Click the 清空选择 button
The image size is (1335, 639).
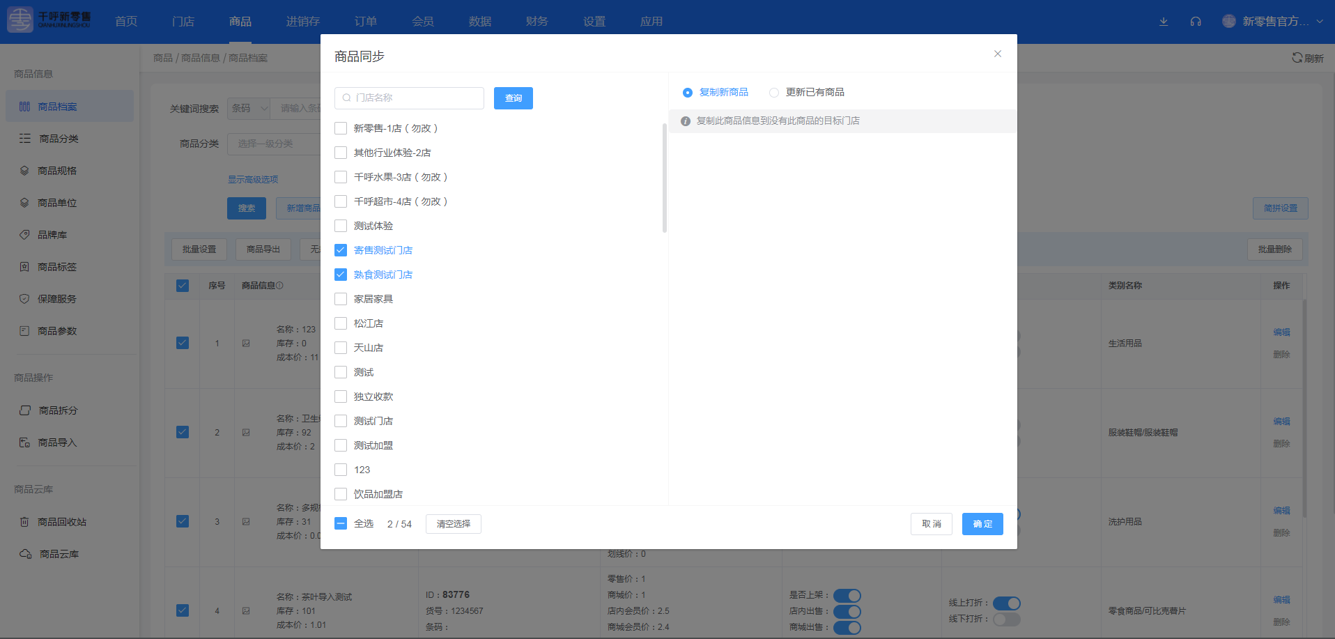click(453, 523)
